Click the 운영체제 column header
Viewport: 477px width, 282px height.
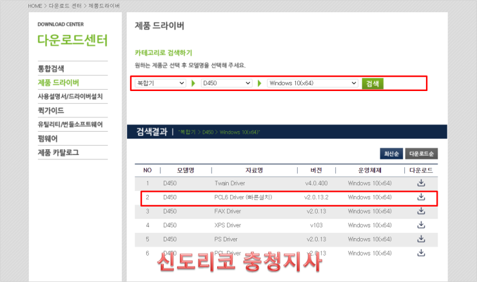[369, 170]
